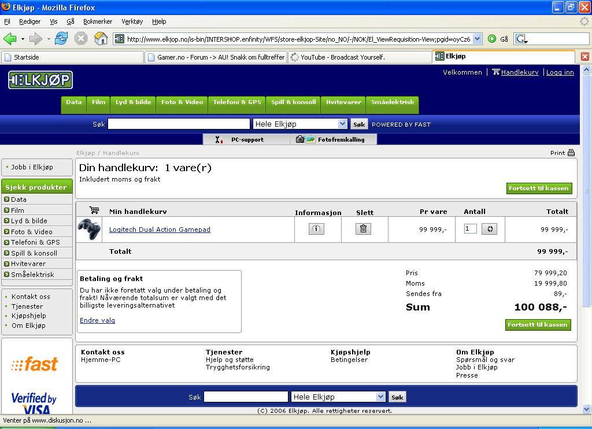Click the Betingelser footer link

click(349, 360)
